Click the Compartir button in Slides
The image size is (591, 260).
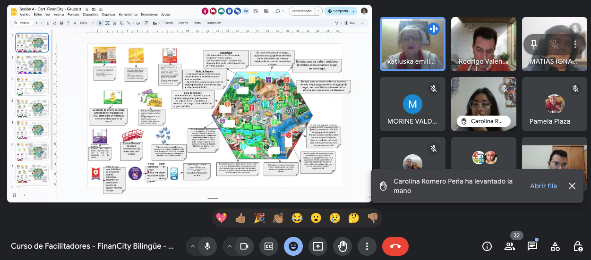338,11
